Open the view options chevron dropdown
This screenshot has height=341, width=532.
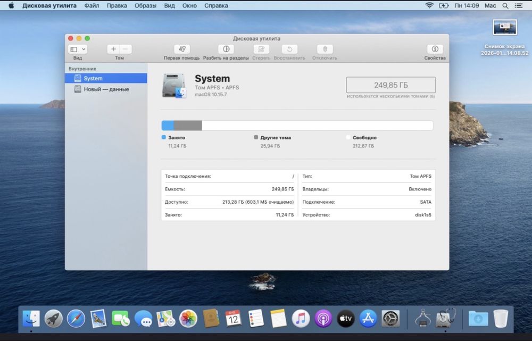pyautogui.click(x=84, y=49)
